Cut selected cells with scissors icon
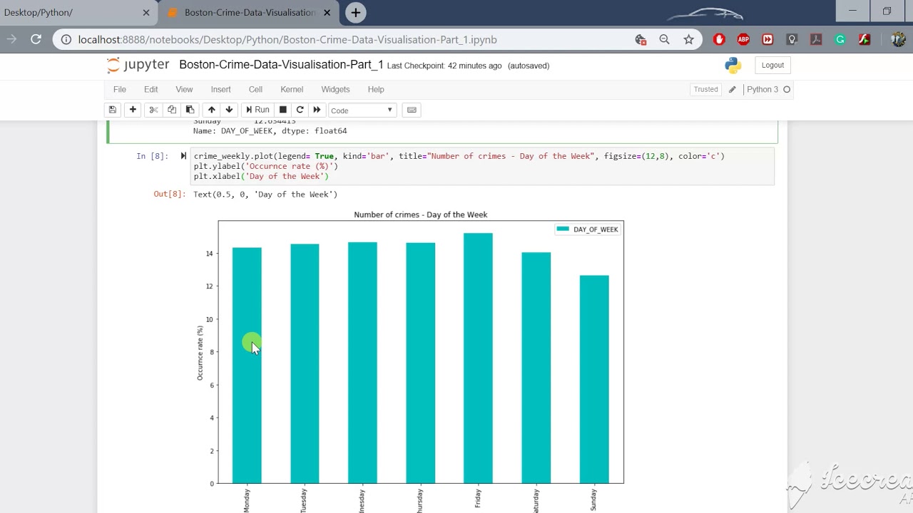This screenshot has width=913, height=513. [x=153, y=110]
